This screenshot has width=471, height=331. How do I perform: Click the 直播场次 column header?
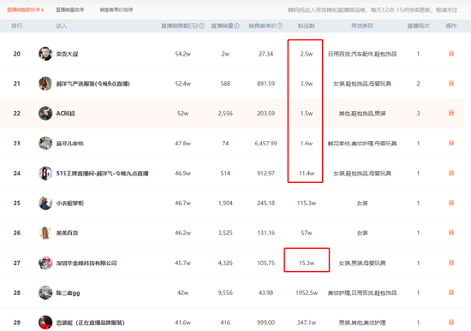(x=418, y=26)
